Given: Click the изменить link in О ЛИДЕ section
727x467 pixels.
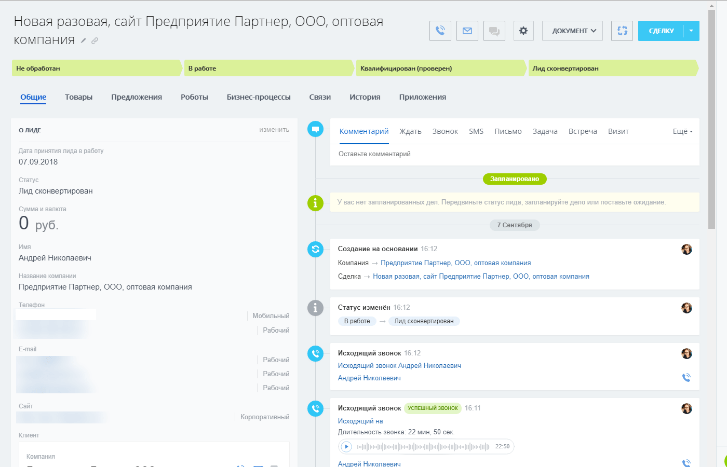Looking at the screenshot, I should pyautogui.click(x=274, y=129).
